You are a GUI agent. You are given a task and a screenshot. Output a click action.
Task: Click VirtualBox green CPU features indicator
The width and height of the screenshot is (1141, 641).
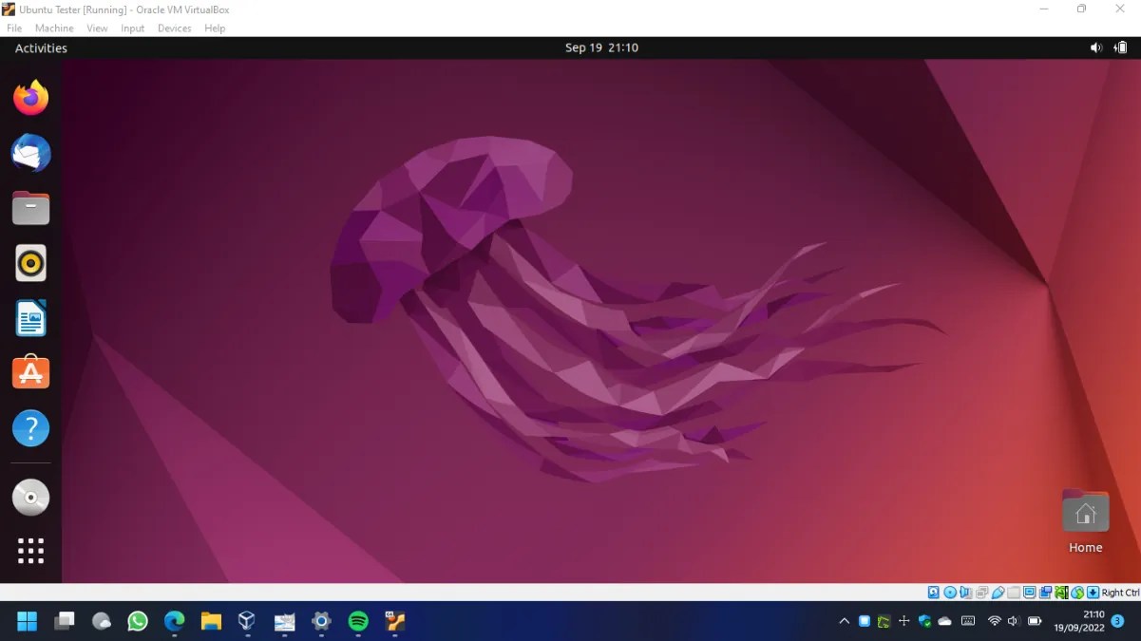[1061, 593]
